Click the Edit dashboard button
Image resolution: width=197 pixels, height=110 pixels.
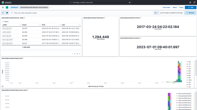(191, 7)
